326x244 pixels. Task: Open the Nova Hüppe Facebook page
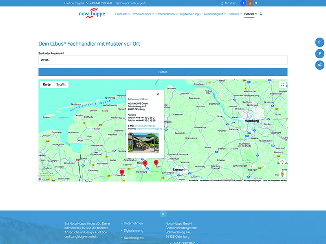coord(244,3)
